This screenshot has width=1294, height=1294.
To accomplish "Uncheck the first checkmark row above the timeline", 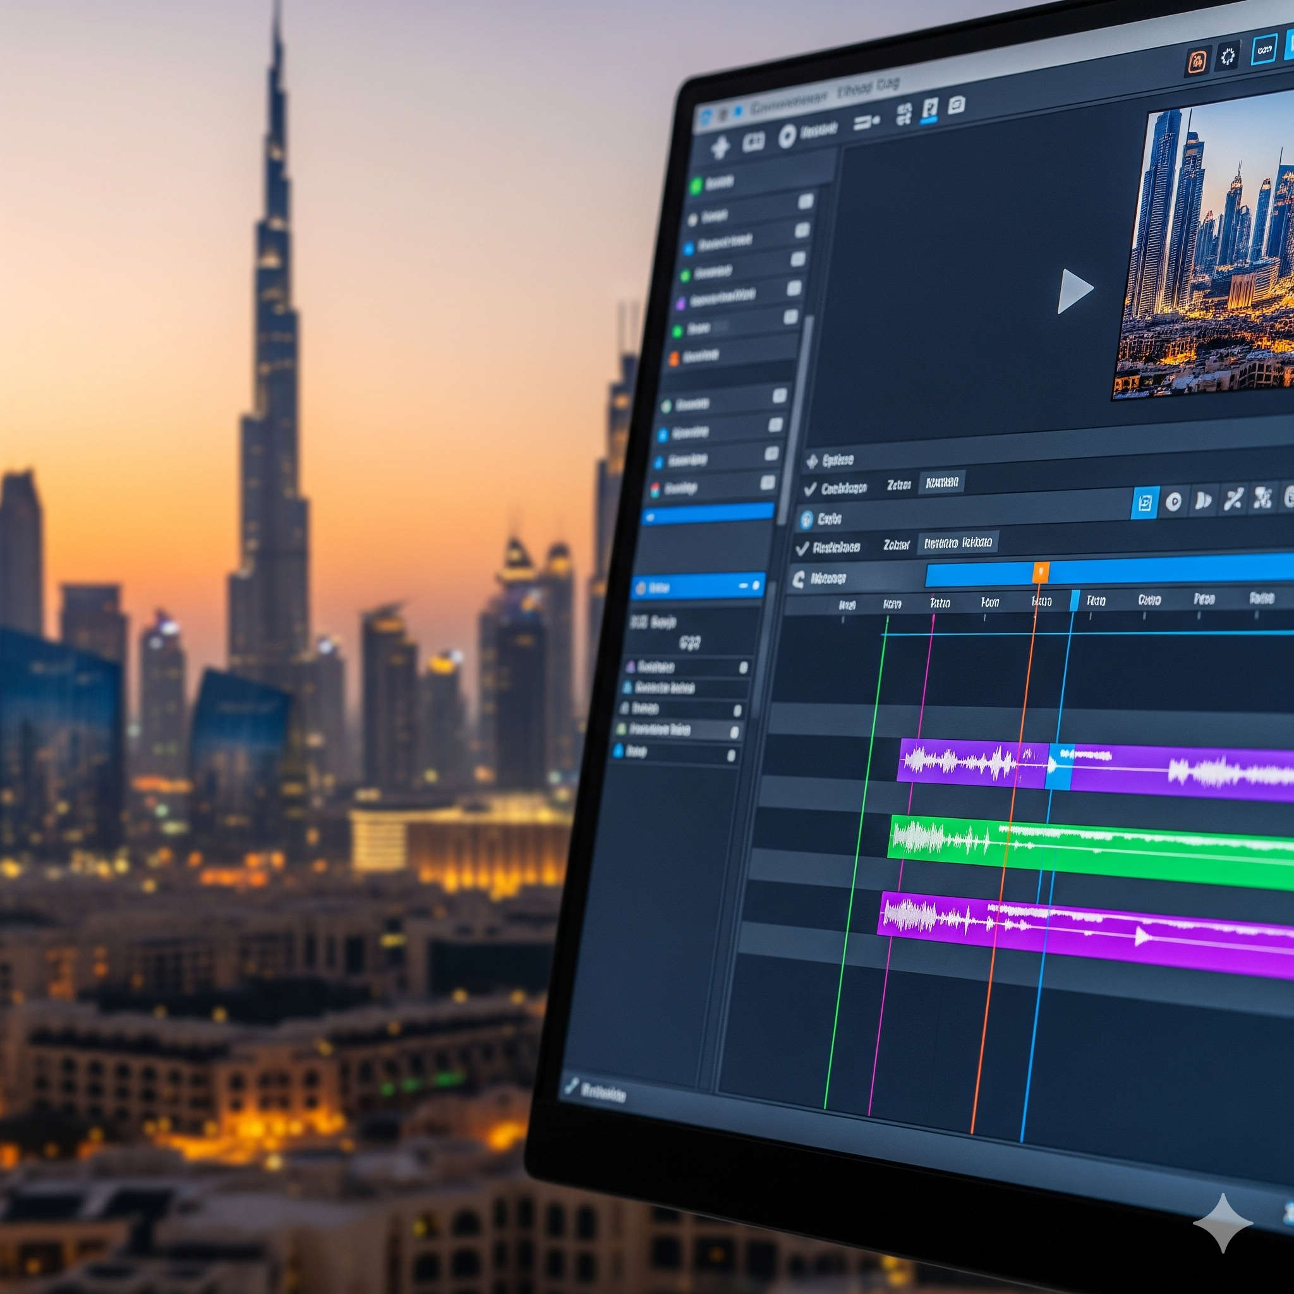I will pyautogui.click(x=811, y=490).
